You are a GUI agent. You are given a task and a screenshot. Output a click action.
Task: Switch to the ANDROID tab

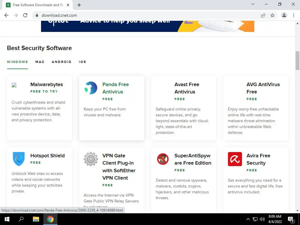pyautogui.click(x=62, y=62)
